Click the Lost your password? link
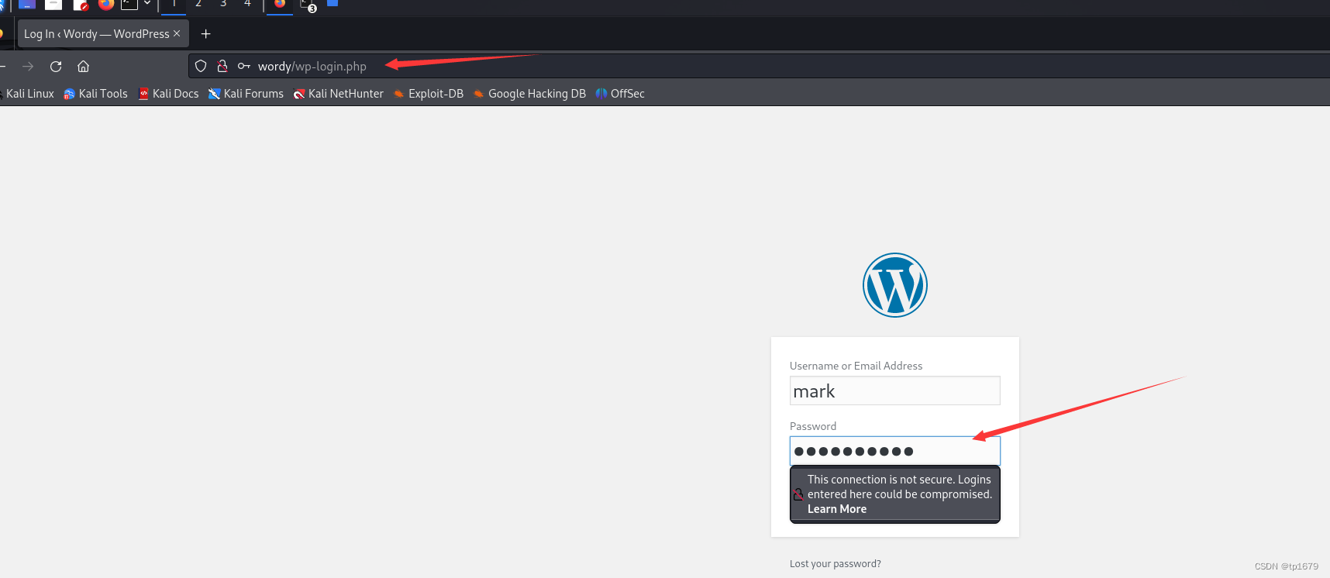 pos(836,563)
